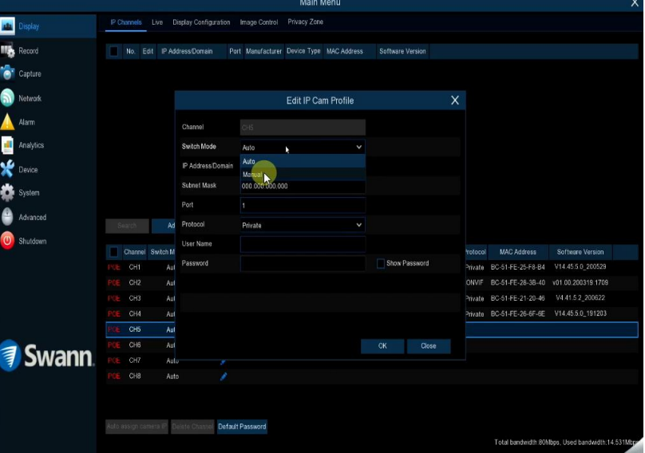Check the CH6 row checkbox
This screenshot has height=453, width=645.
(113, 345)
